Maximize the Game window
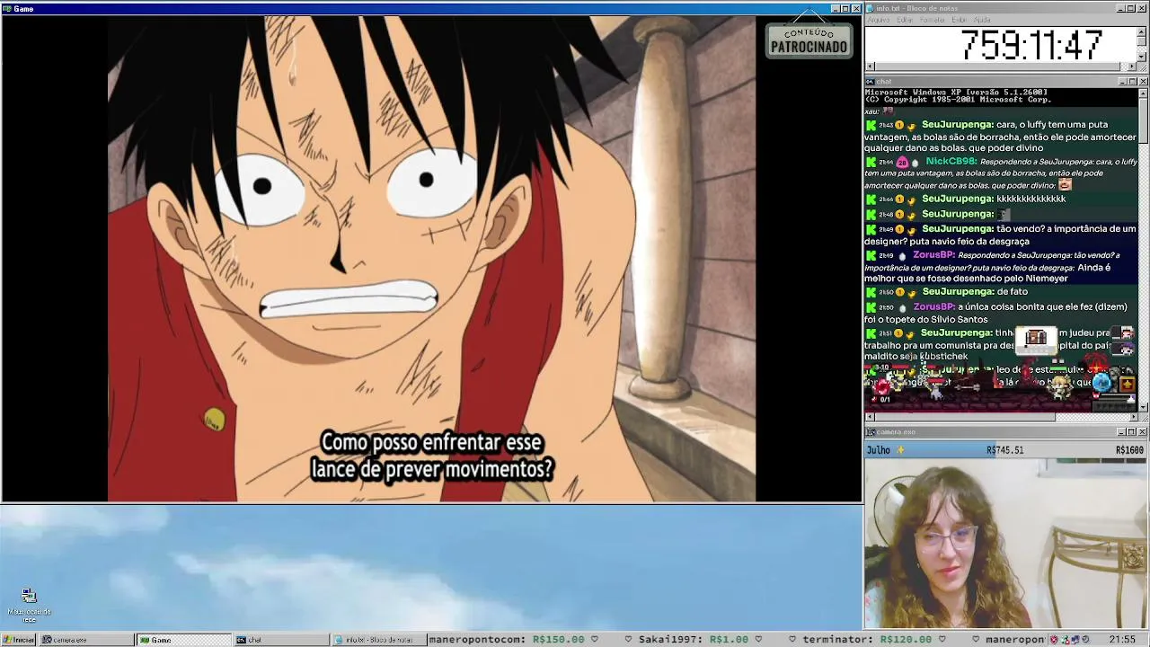Screen dimensions: 1150x647 click(x=845, y=8)
